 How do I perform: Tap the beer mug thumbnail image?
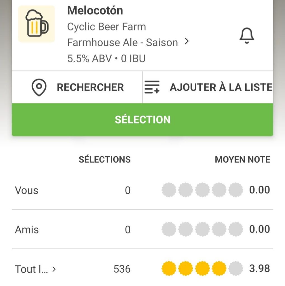tap(37, 24)
